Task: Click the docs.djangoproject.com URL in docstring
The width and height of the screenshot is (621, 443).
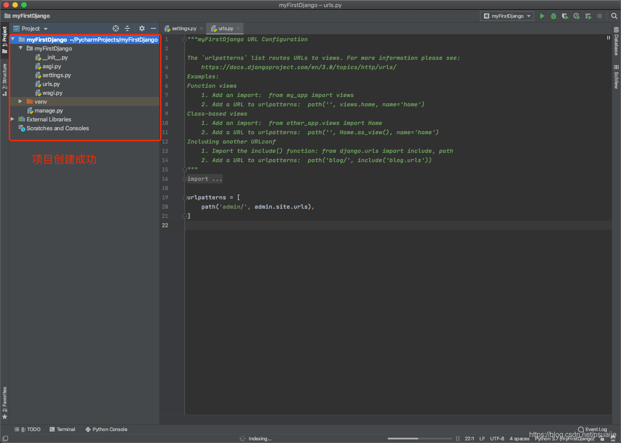Action: pos(299,67)
